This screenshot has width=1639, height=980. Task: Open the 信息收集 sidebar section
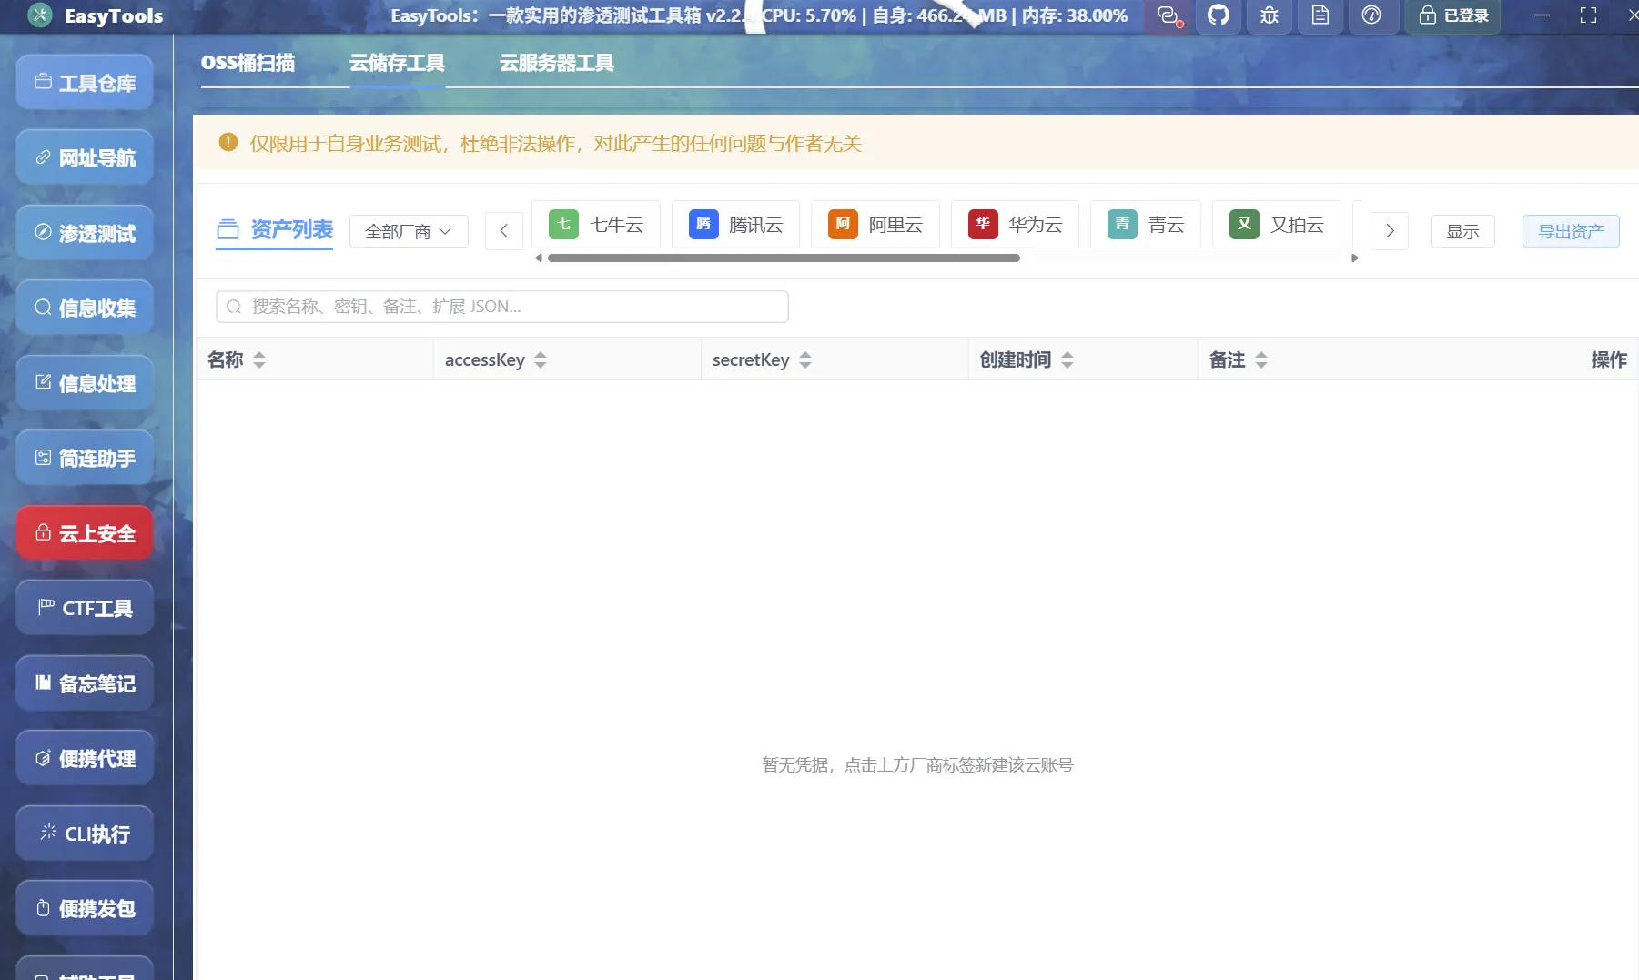click(85, 308)
